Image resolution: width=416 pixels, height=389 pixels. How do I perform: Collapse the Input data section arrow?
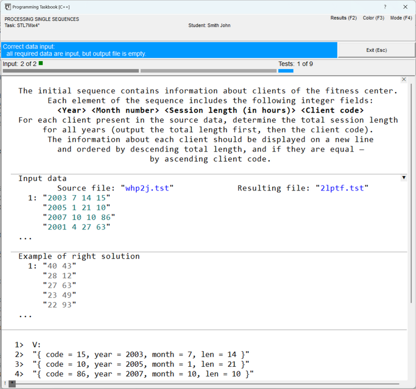click(x=403, y=178)
